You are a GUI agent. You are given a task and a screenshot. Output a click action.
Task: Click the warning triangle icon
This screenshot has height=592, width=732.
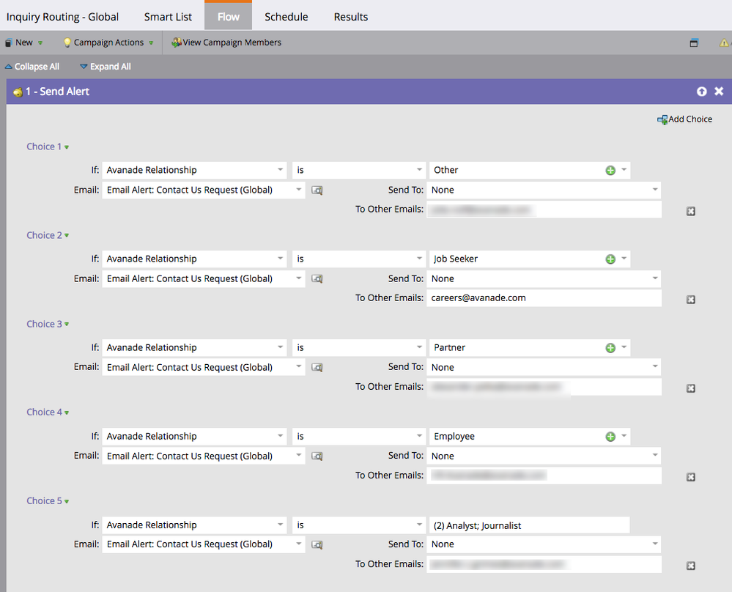tap(724, 43)
